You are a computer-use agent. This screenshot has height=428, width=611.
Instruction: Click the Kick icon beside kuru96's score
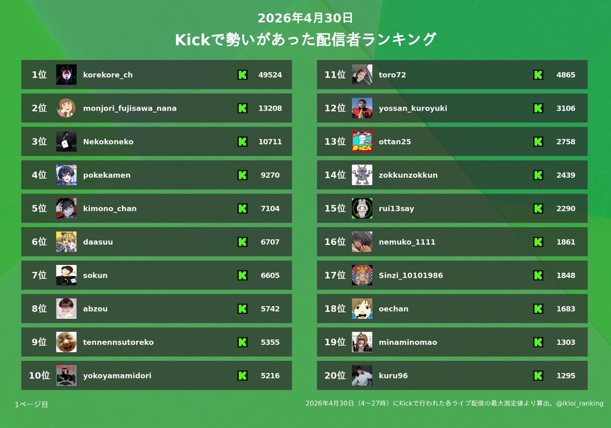tap(538, 376)
